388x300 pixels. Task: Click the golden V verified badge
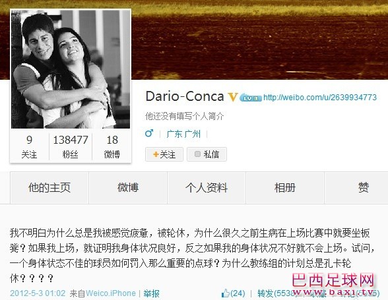click(x=232, y=97)
